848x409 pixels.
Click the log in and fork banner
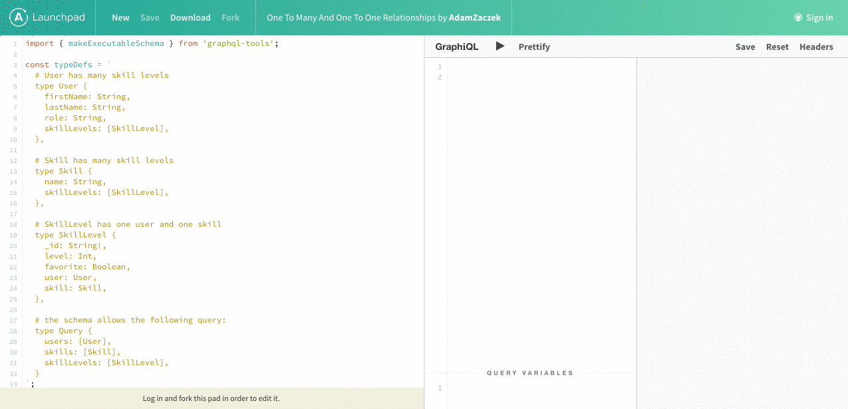point(211,398)
